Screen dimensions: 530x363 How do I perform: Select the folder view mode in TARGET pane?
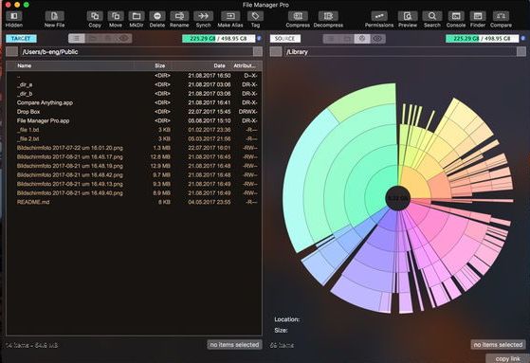(92, 39)
